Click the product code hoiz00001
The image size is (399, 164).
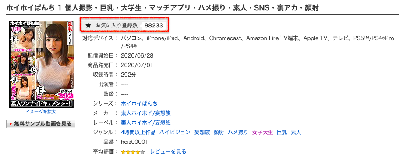(134, 142)
